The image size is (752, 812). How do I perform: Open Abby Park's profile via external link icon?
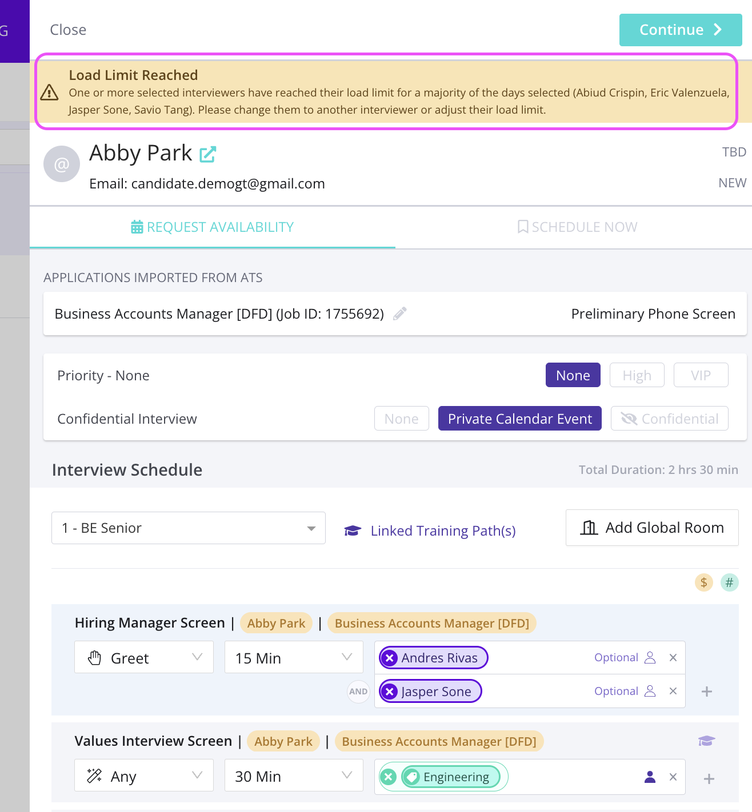[208, 154]
